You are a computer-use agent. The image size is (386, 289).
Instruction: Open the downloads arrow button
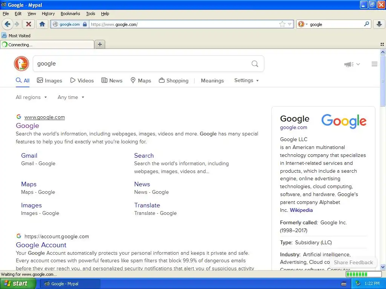[x=379, y=24]
